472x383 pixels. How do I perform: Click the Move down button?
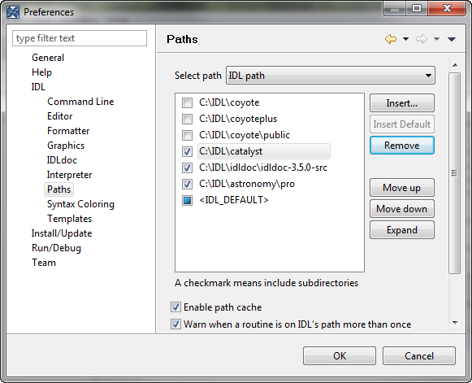(402, 208)
